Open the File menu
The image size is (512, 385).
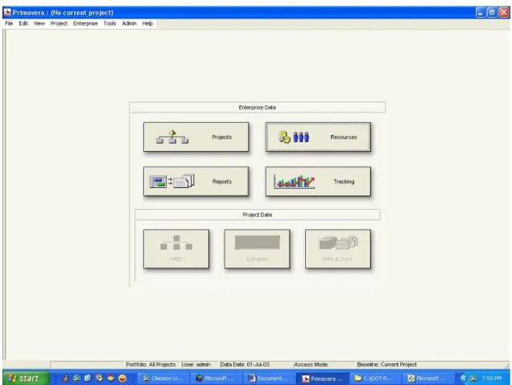(9, 23)
